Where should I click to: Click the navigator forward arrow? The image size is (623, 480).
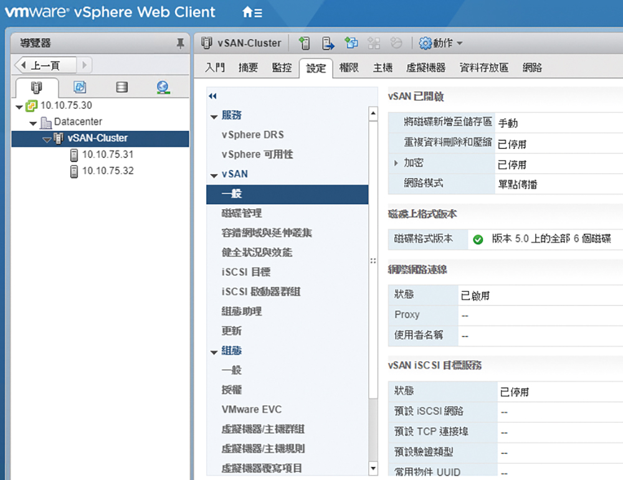point(84,65)
